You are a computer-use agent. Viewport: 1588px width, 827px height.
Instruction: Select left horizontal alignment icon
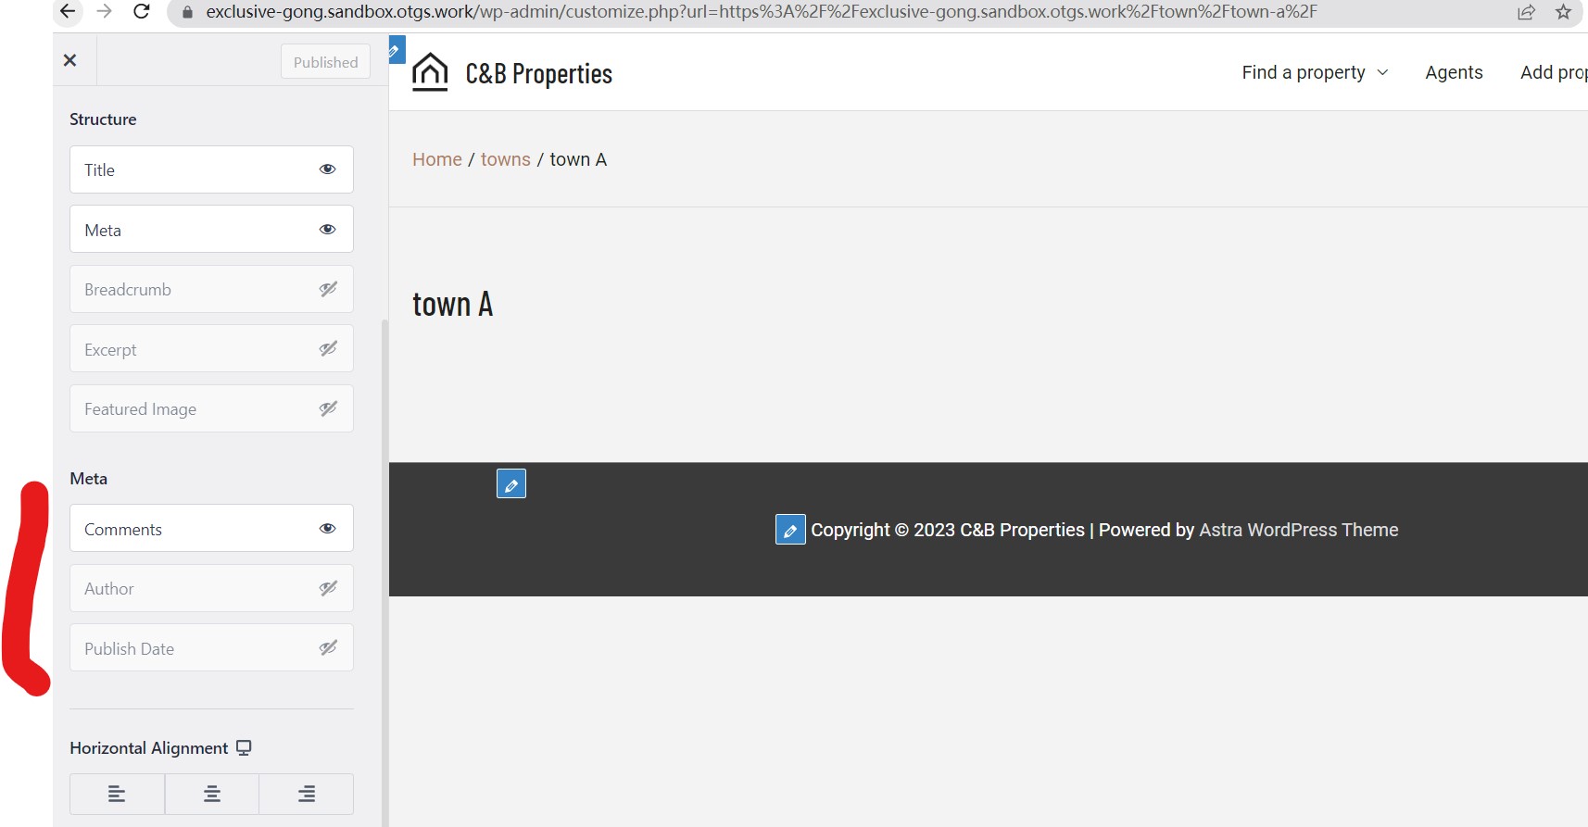tap(117, 794)
